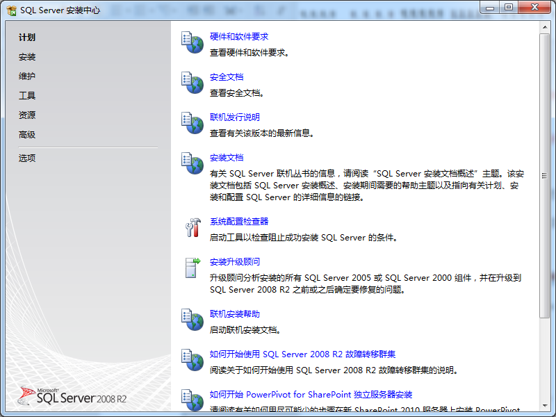556x417 pixels.
Task: Open the 选项 page in the sidebar
Action: click(x=27, y=158)
